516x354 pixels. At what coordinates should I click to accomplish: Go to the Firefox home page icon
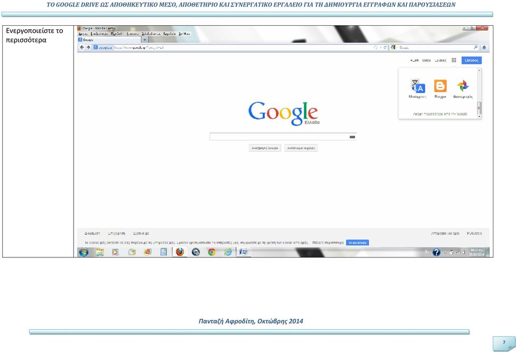[484, 47]
